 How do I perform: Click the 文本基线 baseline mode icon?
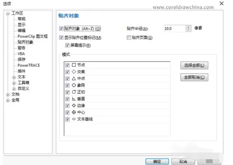pos(74,119)
